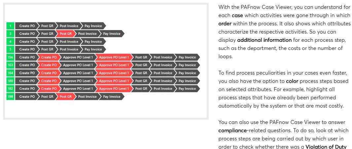Click Post Invoice step in case 198

(87, 97)
